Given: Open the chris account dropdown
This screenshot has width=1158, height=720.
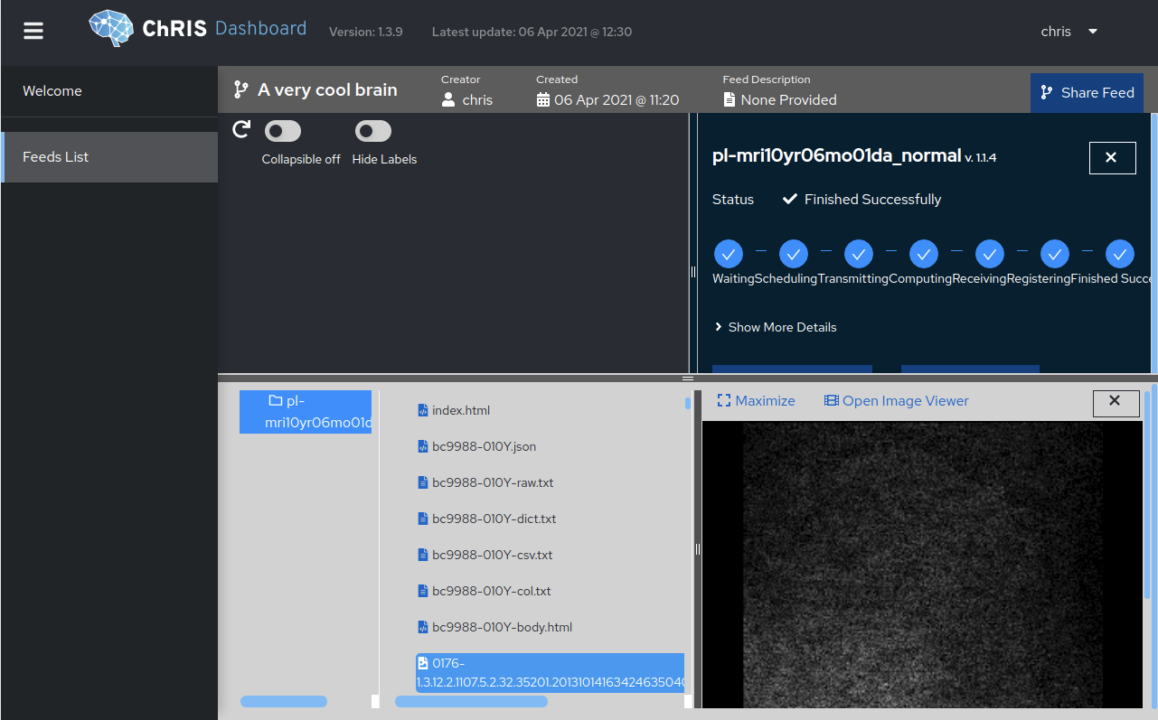Looking at the screenshot, I should pyautogui.click(x=1069, y=31).
